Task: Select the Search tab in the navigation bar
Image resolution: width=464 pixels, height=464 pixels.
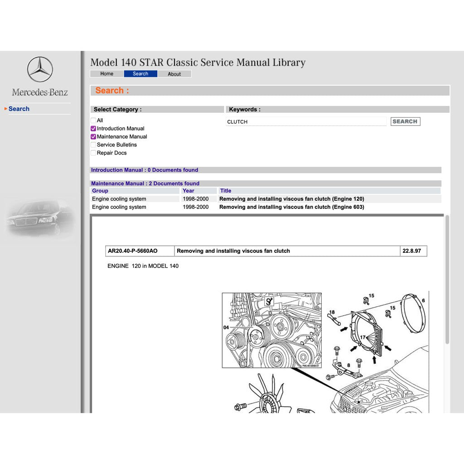Action: (140, 73)
